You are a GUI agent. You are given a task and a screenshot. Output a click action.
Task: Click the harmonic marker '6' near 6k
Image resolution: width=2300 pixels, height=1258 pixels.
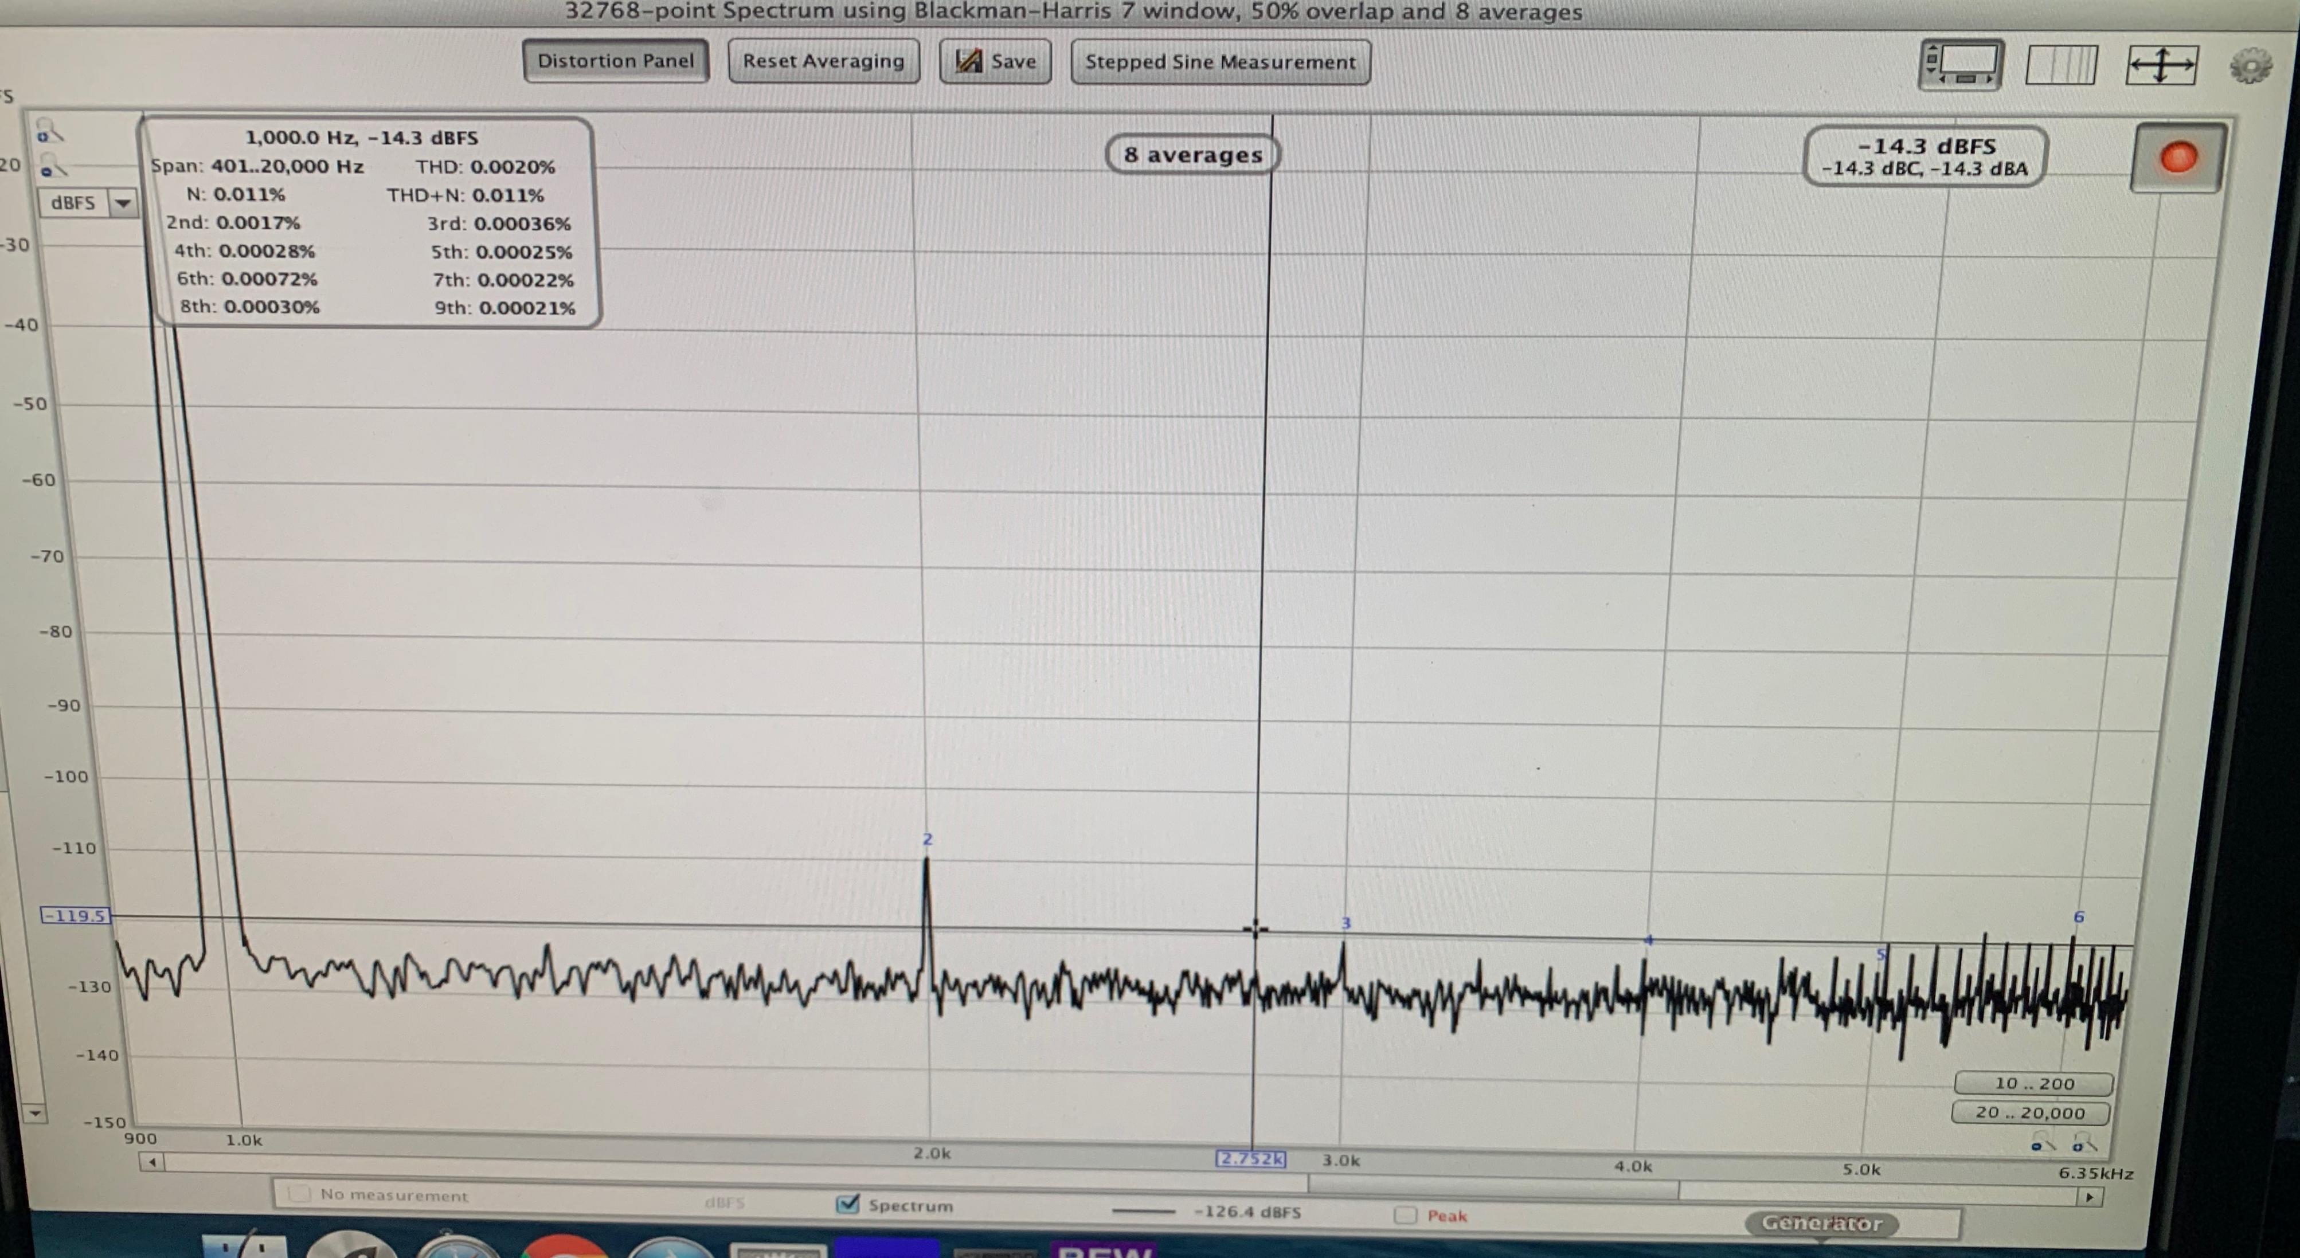click(2079, 917)
